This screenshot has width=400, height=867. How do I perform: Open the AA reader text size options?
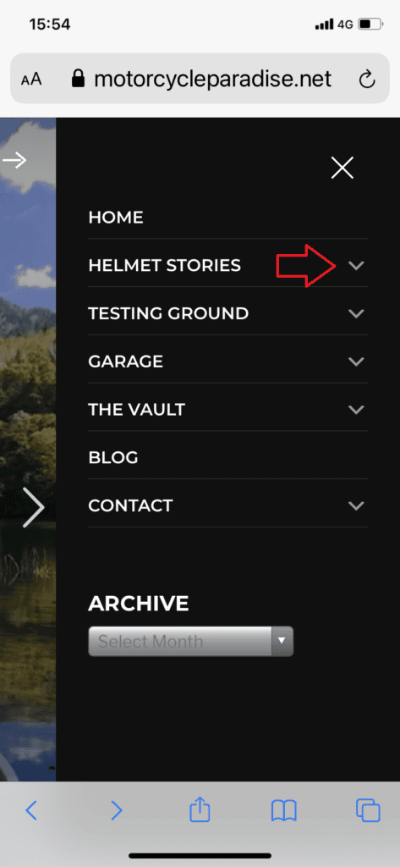31,80
